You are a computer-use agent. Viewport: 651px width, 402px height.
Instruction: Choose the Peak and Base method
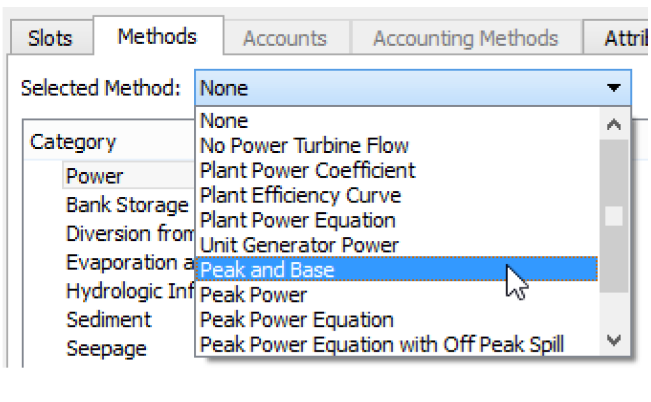[267, 270]
